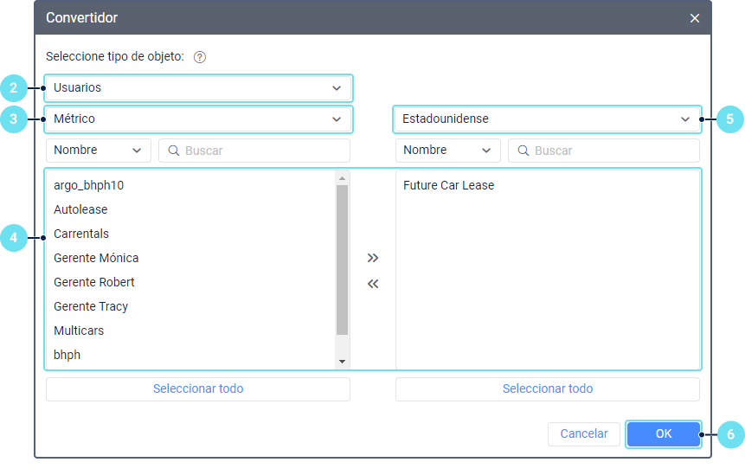
Task: Move selected items right with double arrow
Action: coord(373,258)
